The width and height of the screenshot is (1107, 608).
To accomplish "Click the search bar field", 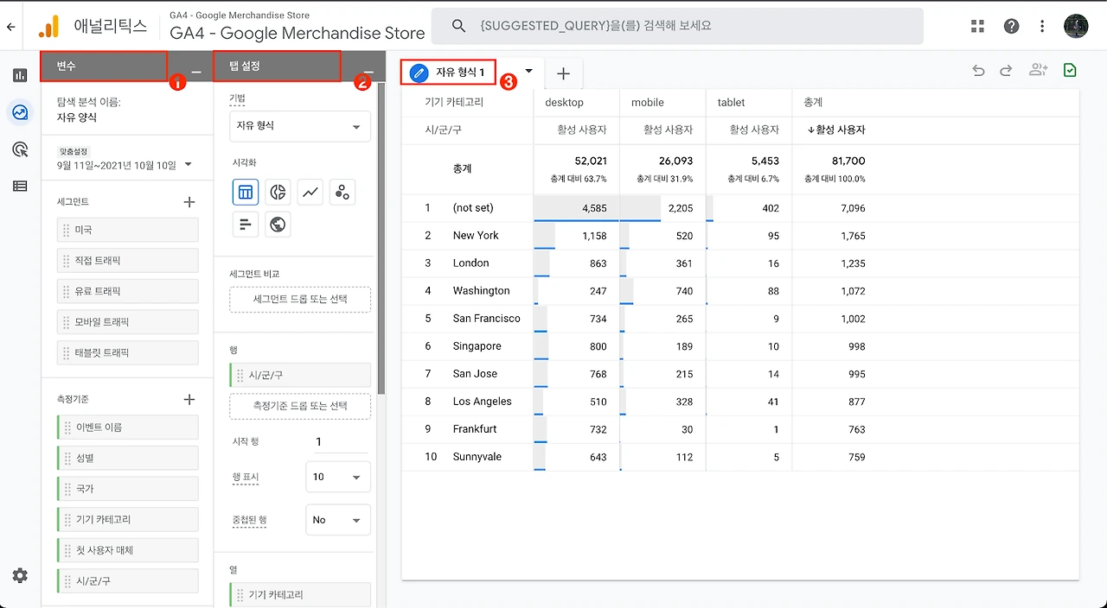I will (x=677, y=26).
